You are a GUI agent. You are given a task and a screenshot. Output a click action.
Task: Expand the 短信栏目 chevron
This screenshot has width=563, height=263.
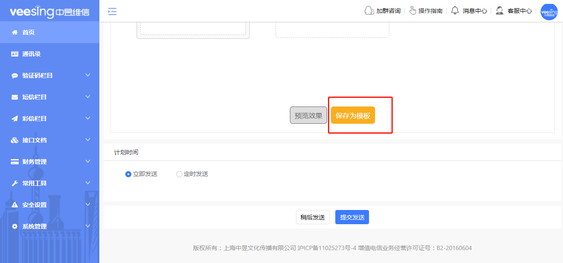pyautogui.click(x=88, y=97)
